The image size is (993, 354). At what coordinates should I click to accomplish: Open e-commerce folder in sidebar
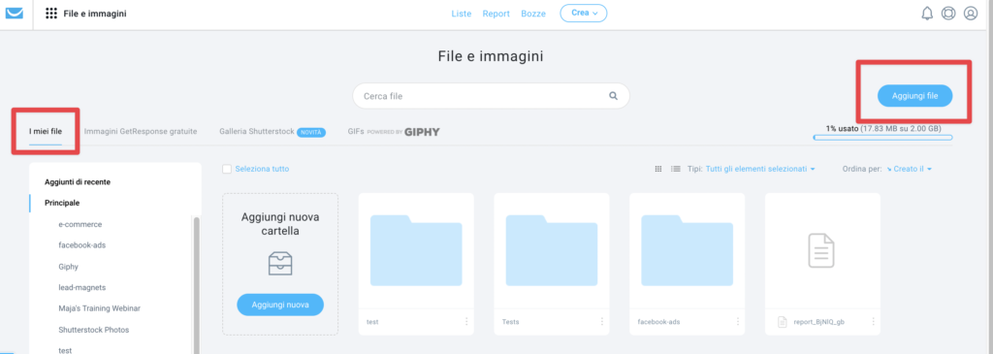point(80,224)
